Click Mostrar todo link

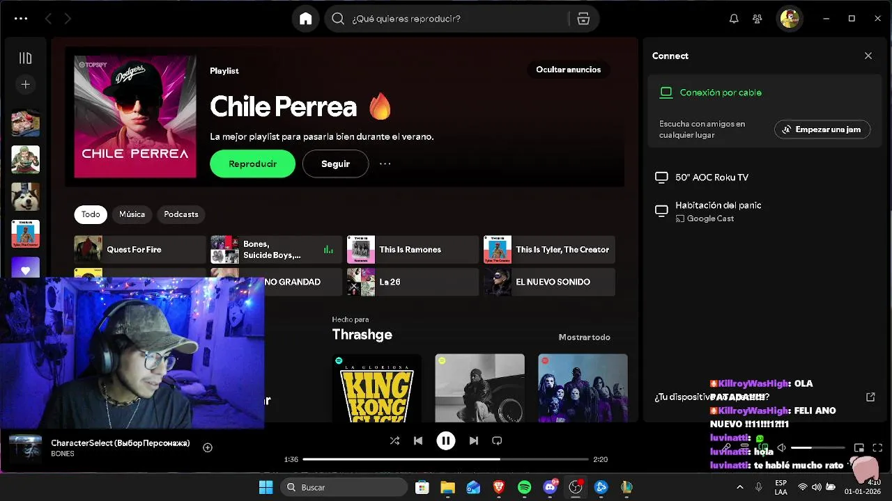(x=584, y=337)
